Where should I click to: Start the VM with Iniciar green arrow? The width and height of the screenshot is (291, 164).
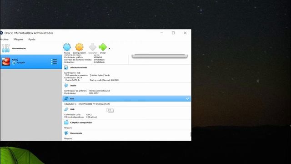pos(103,47)
